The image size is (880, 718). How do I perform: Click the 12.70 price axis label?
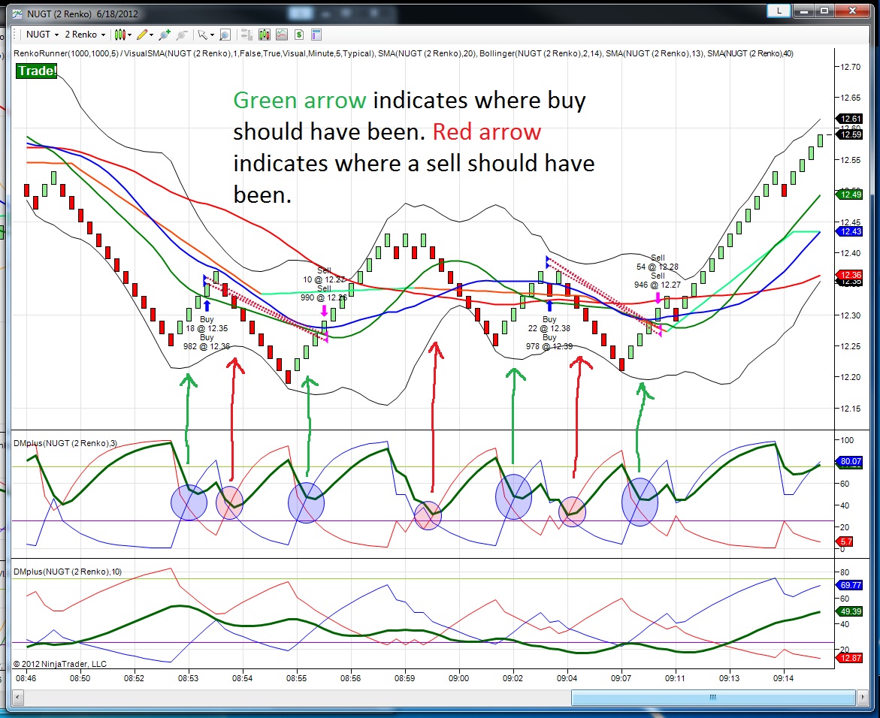(x=850, y=67)
